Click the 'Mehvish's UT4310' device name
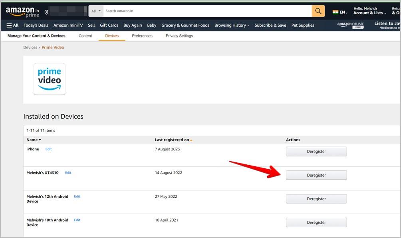The height and width of the screenshot is (238, 401). pyautogui.click(x=42, y=172)
